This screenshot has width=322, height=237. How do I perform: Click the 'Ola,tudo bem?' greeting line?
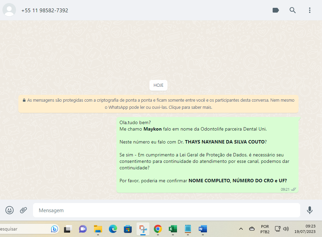click(x=135, y=122)
